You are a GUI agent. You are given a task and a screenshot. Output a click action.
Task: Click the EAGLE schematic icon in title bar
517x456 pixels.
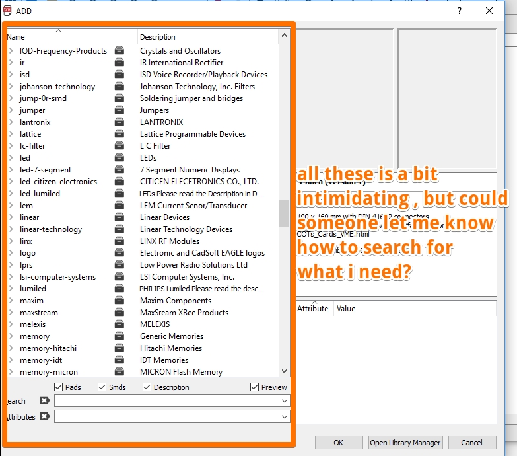point(7,11)
